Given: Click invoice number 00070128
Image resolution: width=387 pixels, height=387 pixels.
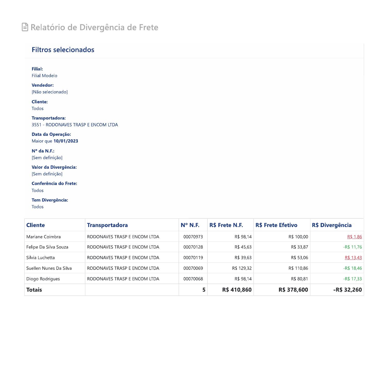Looking at the screenshot, I should pyautogui.click(x=193, y=247).
